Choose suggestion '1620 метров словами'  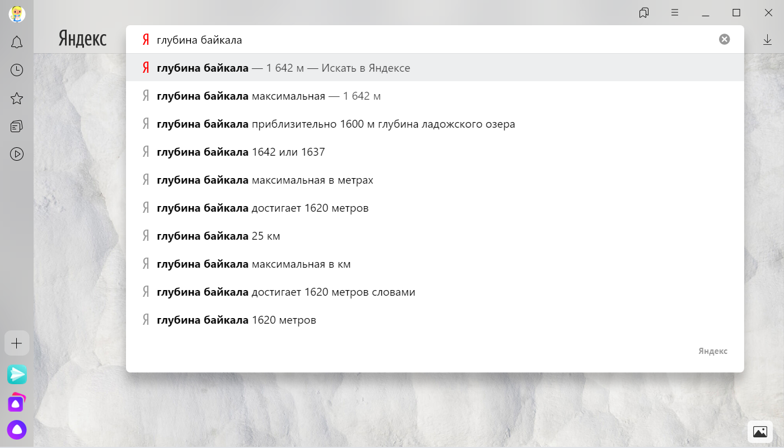point(435,292)
